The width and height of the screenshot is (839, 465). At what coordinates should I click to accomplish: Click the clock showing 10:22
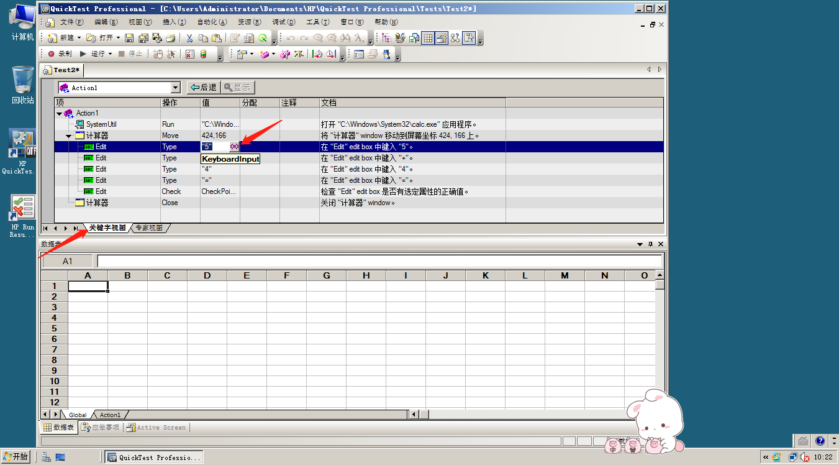[x=823, y=457]
